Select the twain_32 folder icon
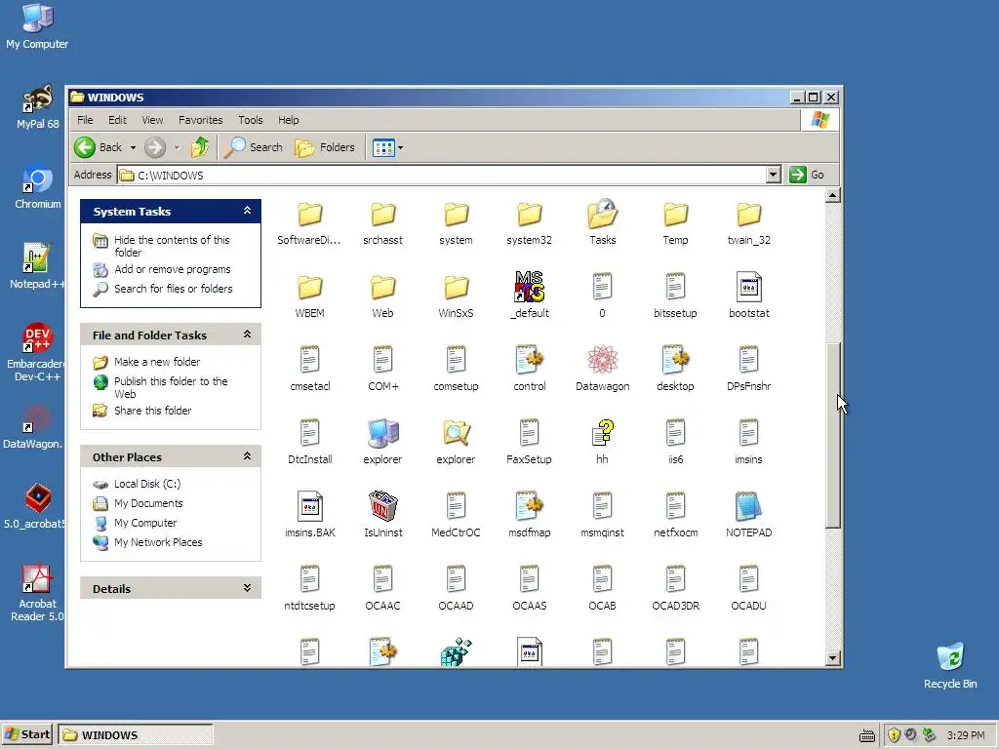 (748, 215)
